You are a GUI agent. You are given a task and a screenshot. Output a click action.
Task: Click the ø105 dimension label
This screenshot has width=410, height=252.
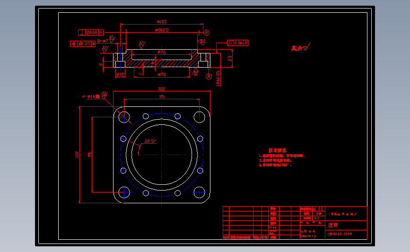162,22
